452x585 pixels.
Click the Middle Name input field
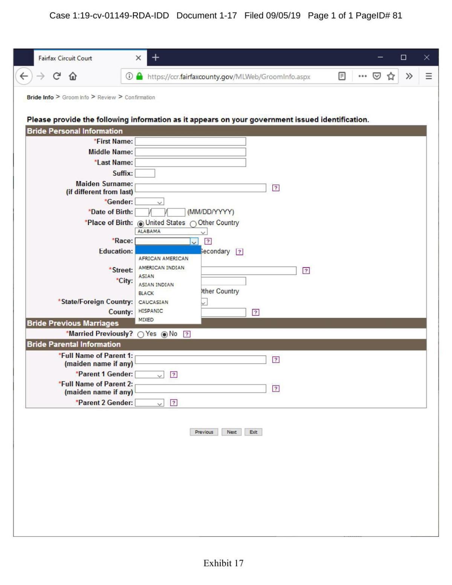click(x=191, y=152)
